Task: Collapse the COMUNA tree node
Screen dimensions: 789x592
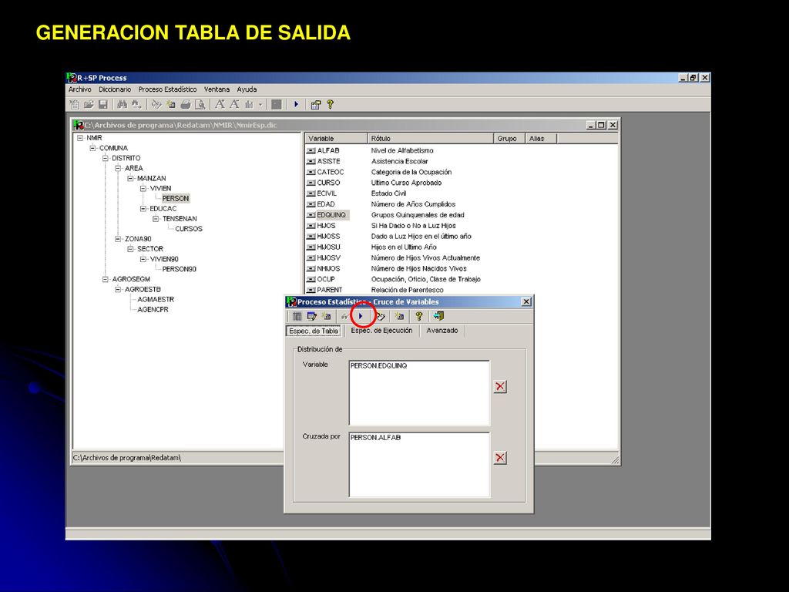Action: coord(93,148)
